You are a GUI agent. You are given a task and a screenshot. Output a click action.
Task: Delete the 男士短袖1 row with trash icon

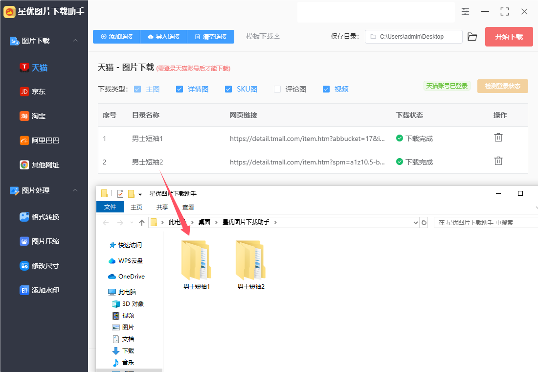(498, 138)
